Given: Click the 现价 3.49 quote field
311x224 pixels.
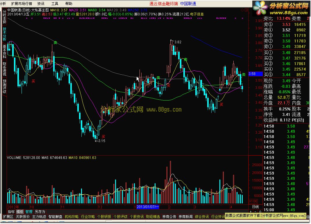Looking at the screenshot, I should [x=277, y=81].
